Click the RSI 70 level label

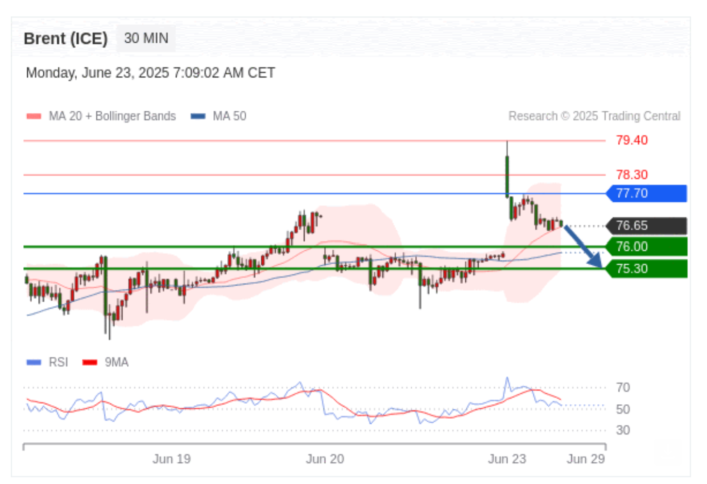point(623,388)
